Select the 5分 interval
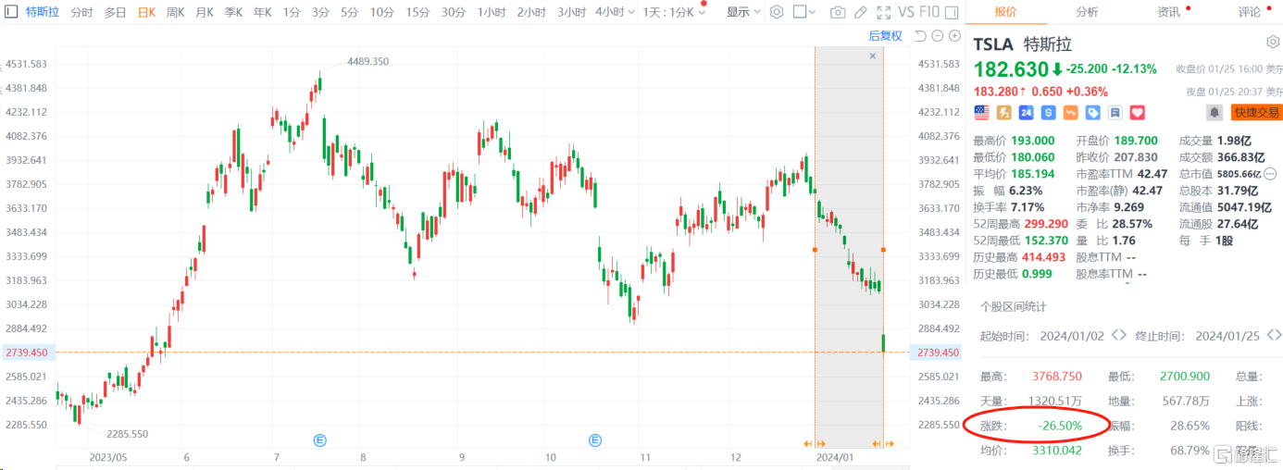Image resolution: width=1283 pixels, height=470 pixels. [349, 12]
